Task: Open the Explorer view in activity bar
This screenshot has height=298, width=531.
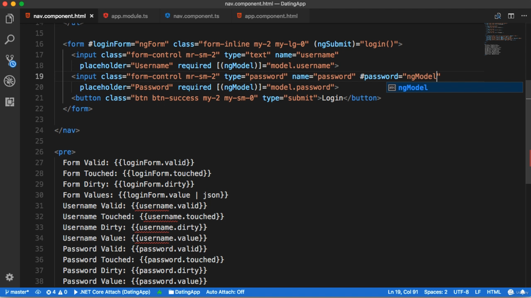Action: point(10,19)
